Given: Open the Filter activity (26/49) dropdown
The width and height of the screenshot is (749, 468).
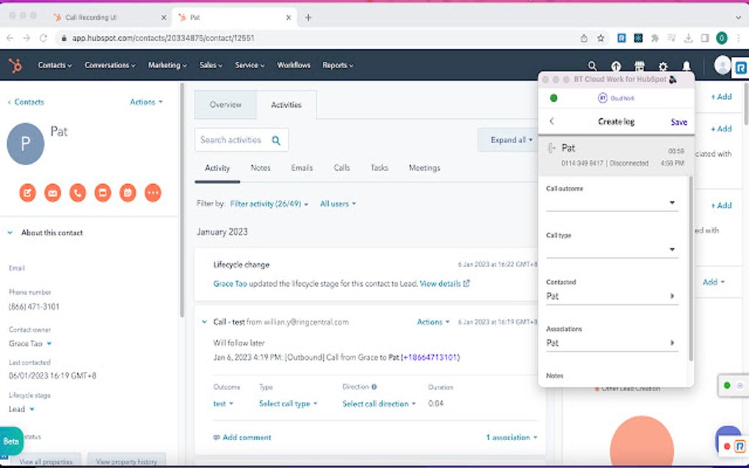Looking at the screenshot, I should [269, 204].
